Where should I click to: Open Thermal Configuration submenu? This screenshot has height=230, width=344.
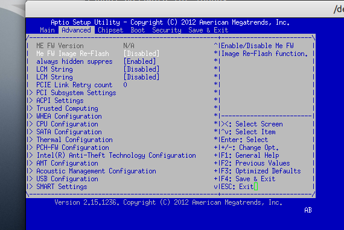coord(74,140)
